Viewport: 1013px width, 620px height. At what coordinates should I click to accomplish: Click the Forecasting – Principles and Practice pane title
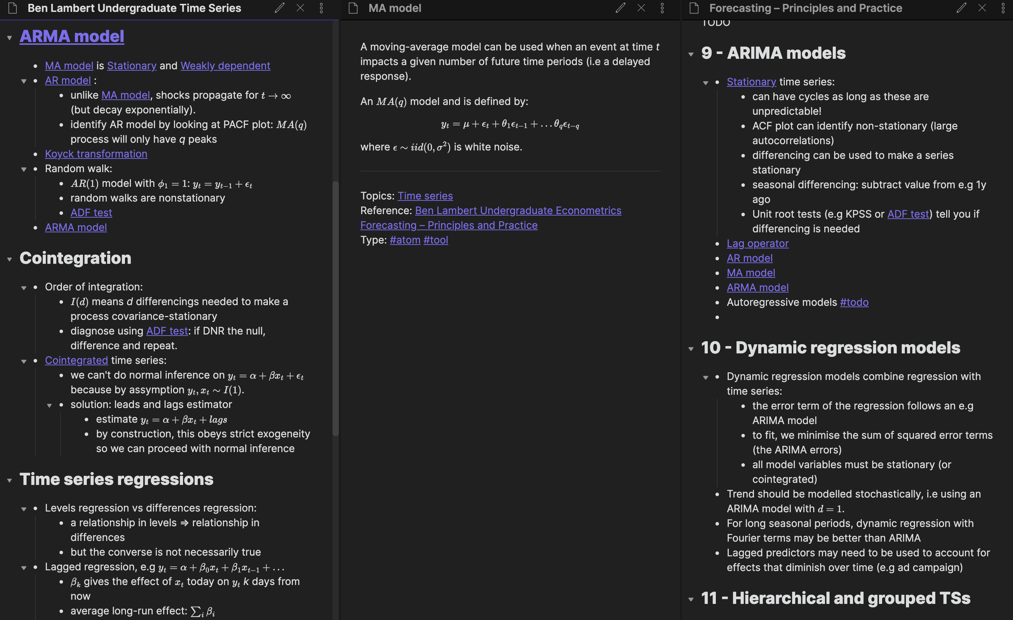point(806,8)
